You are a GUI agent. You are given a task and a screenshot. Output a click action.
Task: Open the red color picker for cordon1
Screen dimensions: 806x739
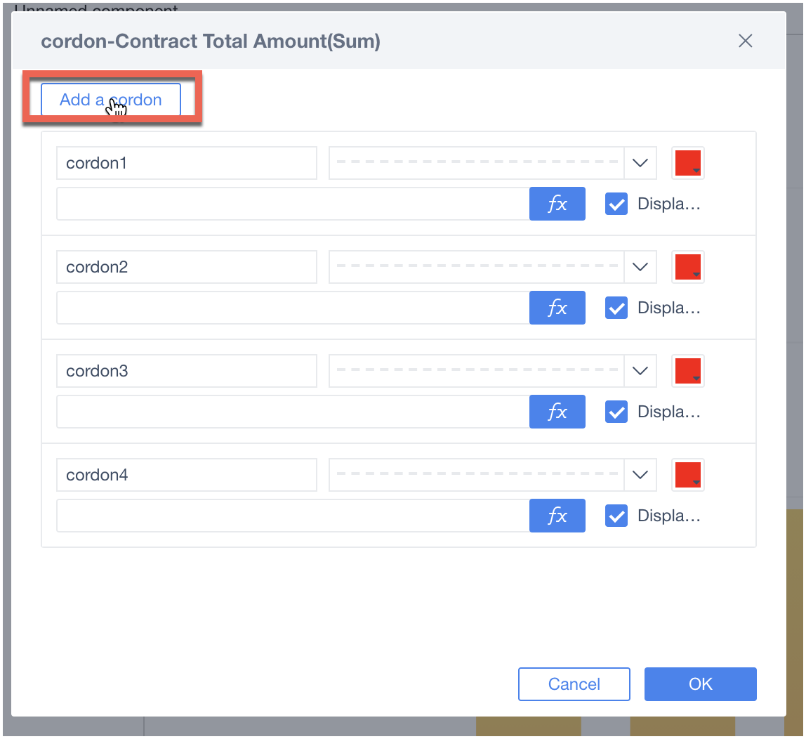[x=687, y=163]
